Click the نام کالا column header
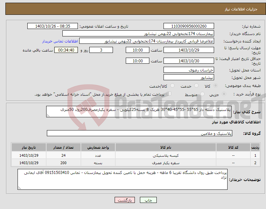Screen dimensions: 266x209 coord(166,147)
